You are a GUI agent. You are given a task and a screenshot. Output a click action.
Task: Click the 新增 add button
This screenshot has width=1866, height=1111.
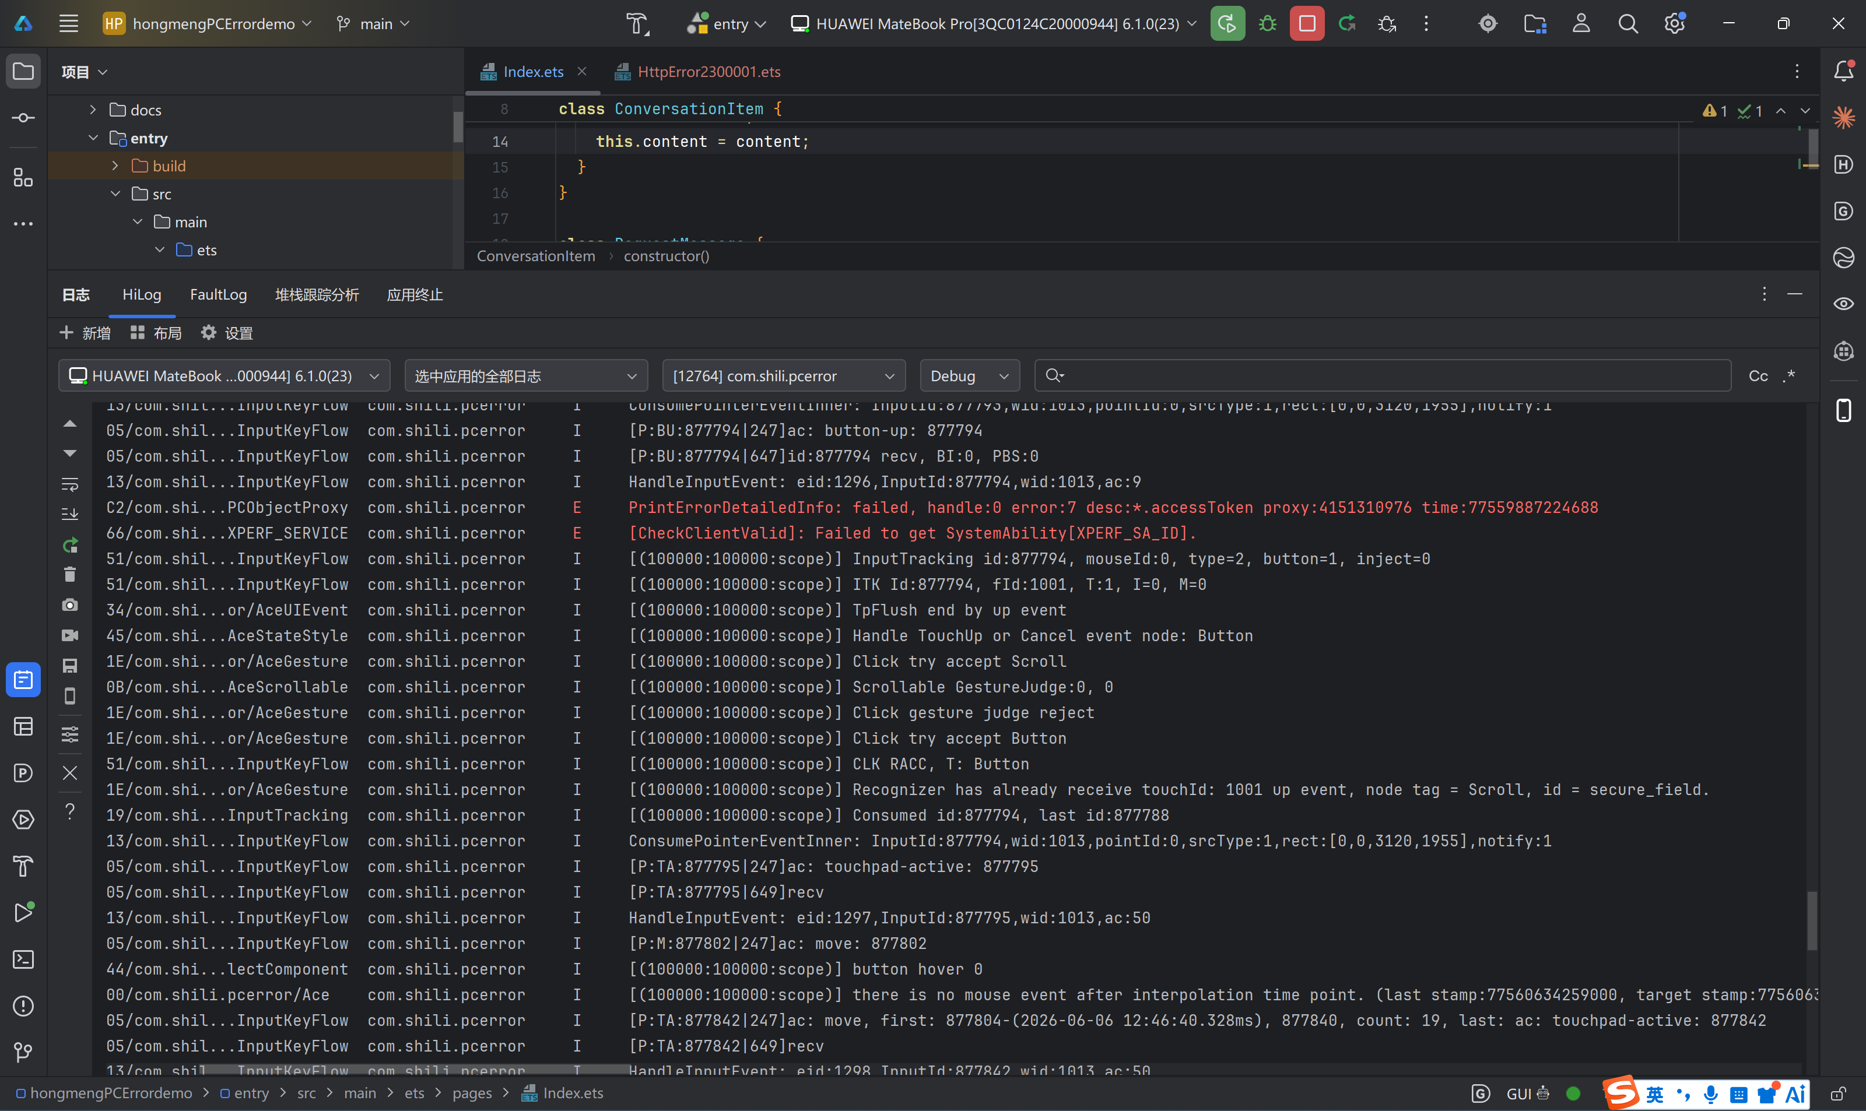(x=85, y=333)
